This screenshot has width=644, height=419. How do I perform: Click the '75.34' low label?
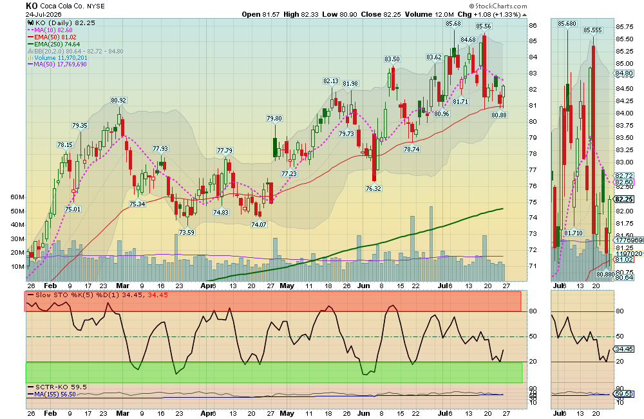tap(137, 204)
